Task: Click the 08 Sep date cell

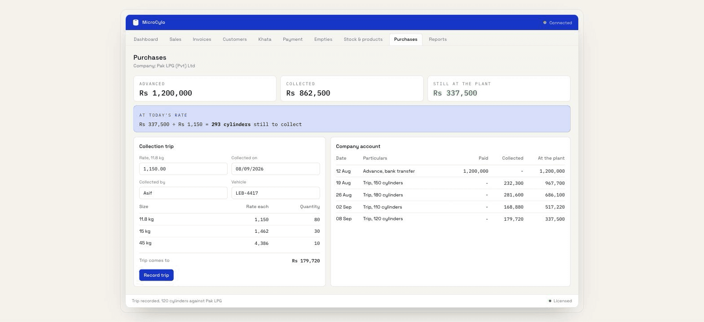Action: 344,219
